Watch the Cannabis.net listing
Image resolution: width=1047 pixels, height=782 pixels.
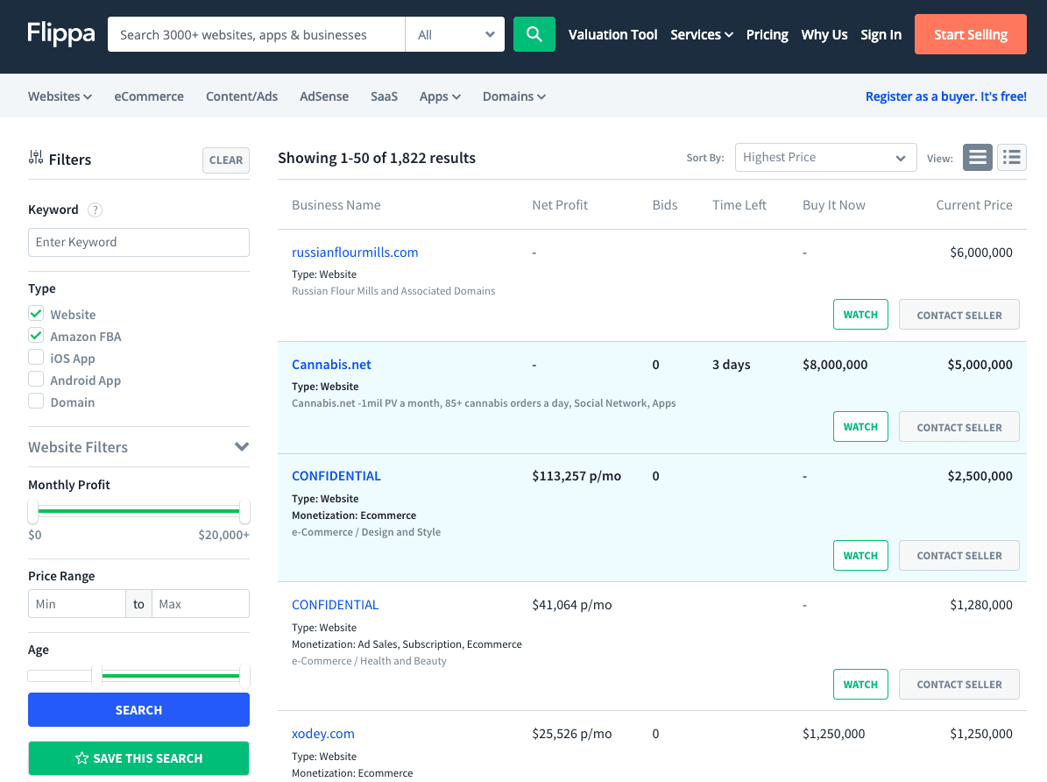click(x=860, y=426)
